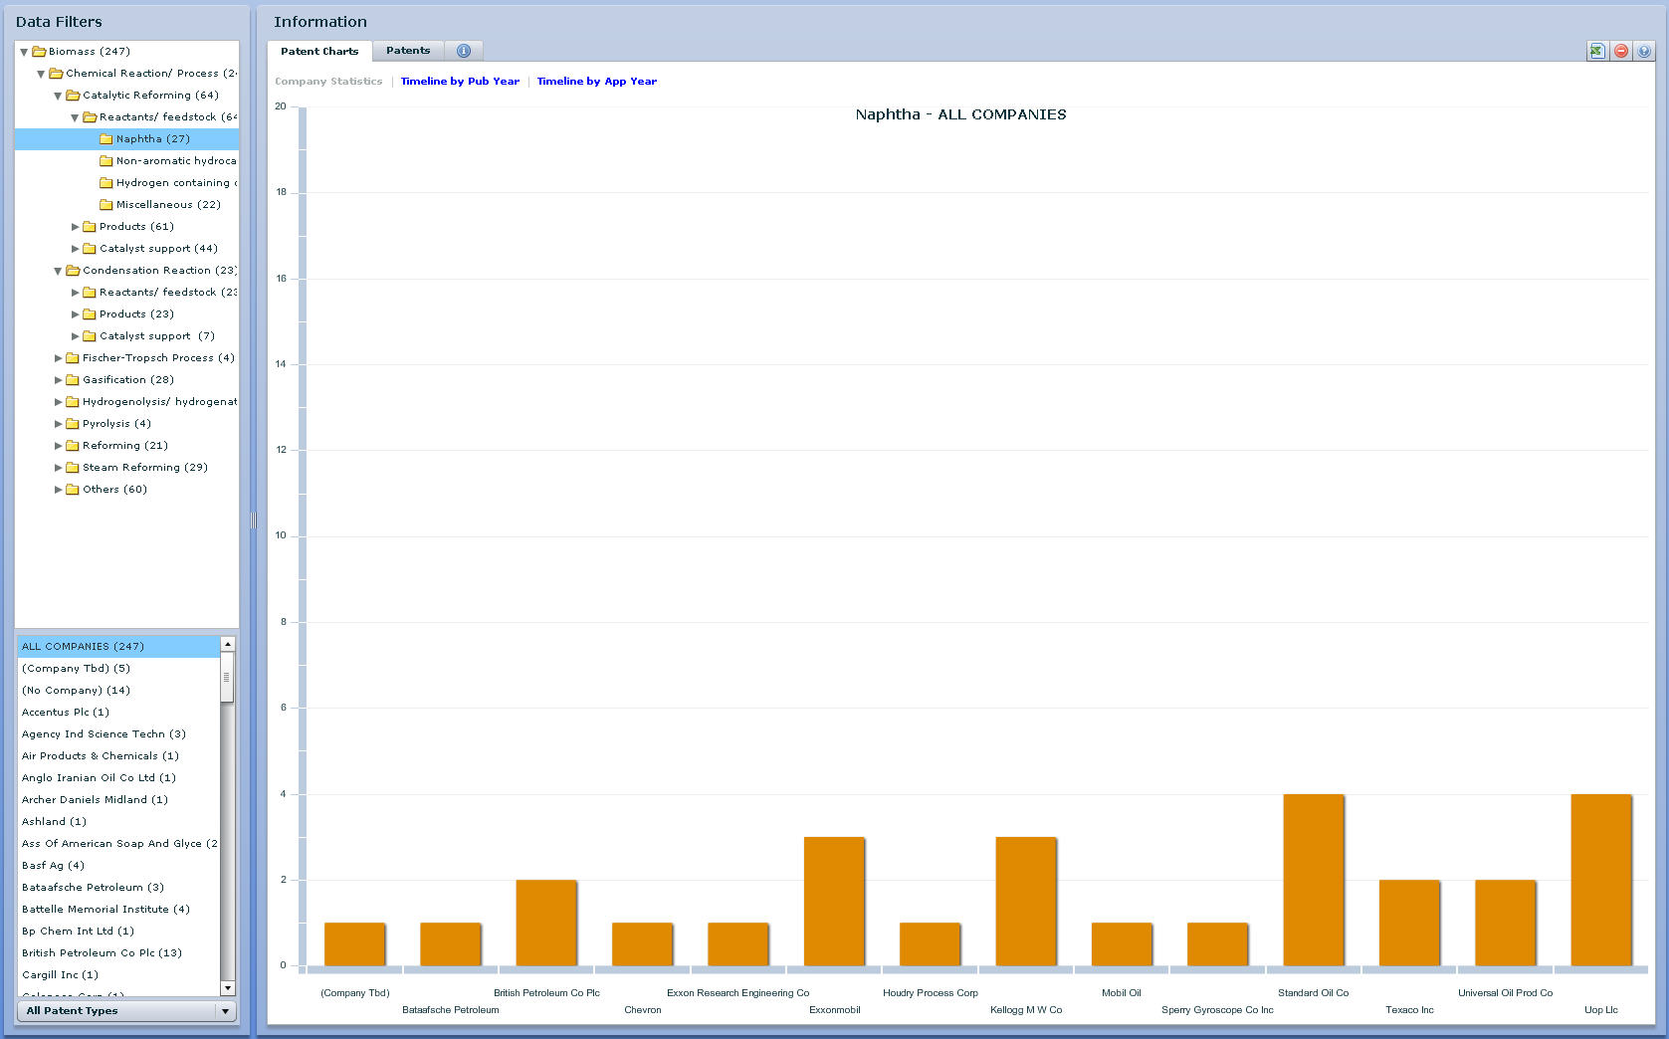Click the red remove circle icon
Viewport: 1669px width, 1039px height.
[x=1620, y=51]
